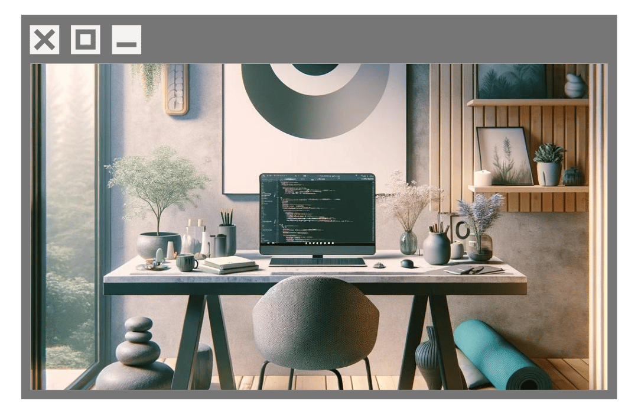Screen dimensions: 638x414
Task: Click the File menu in the code editor
Action: coord(269,175)
